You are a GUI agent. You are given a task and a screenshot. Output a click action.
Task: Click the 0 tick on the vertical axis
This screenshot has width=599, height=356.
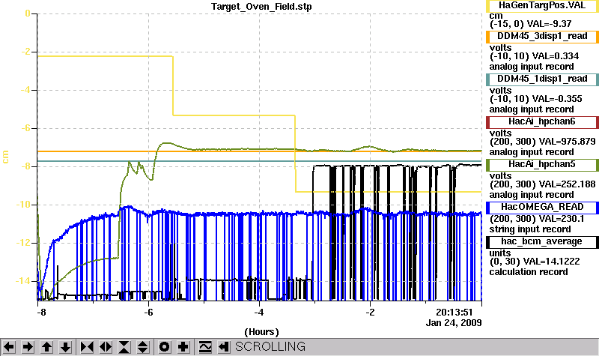(28, 13)
